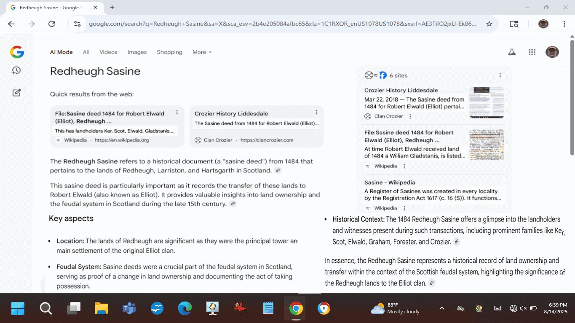
Task: Open three-dot menu on 6 sites panel
Action: [x=500, y=75]
